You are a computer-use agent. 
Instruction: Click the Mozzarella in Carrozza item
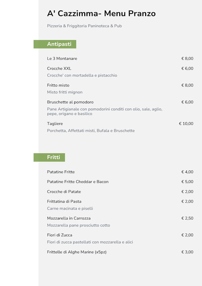pos(69,218)
